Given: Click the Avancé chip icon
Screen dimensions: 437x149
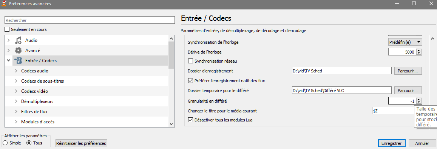Looking at the screenshot, I should (18, 51).
